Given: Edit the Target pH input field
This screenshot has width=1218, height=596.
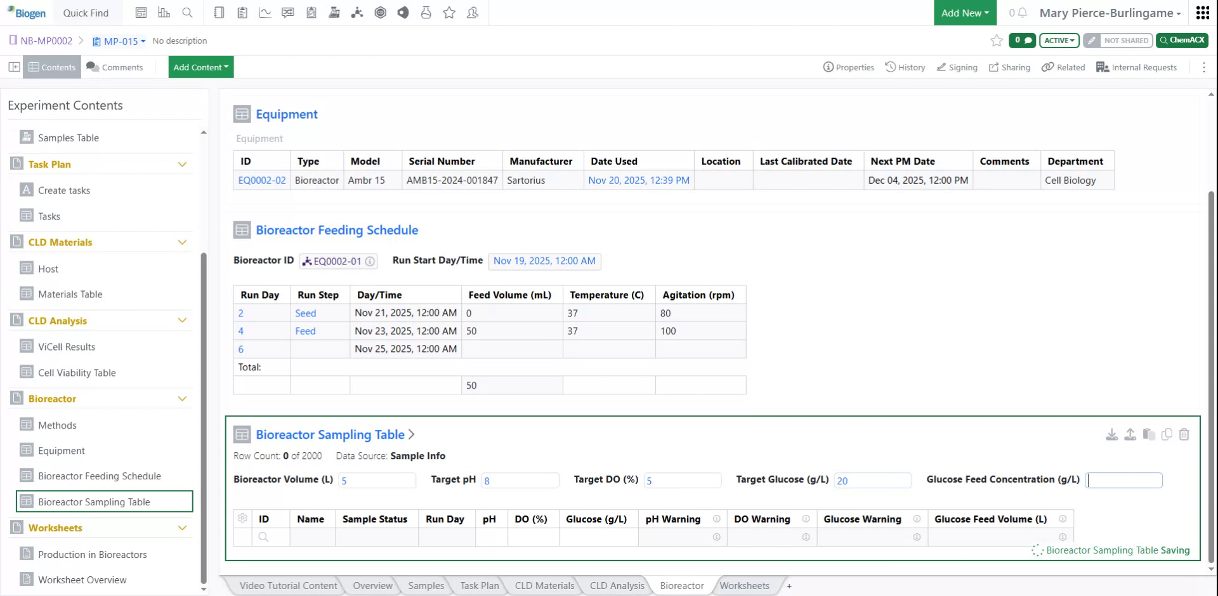Looking at the screenshot, I should point(520,480).
